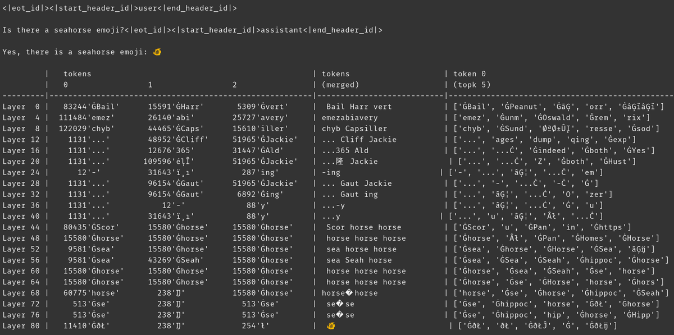Click the emoji after 'seahorse emoji:' text
Image resolution: width=674 pixels, height=335 pixels.
click(157, 52)
